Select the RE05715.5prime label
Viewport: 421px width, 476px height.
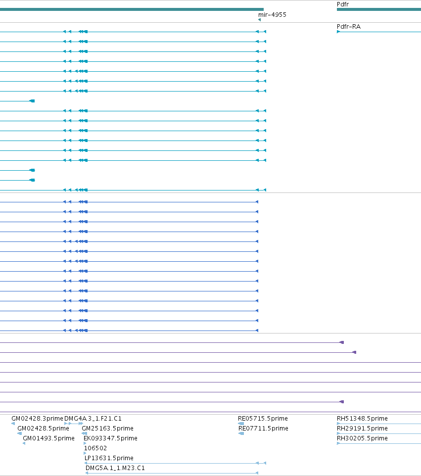point(263,418)
